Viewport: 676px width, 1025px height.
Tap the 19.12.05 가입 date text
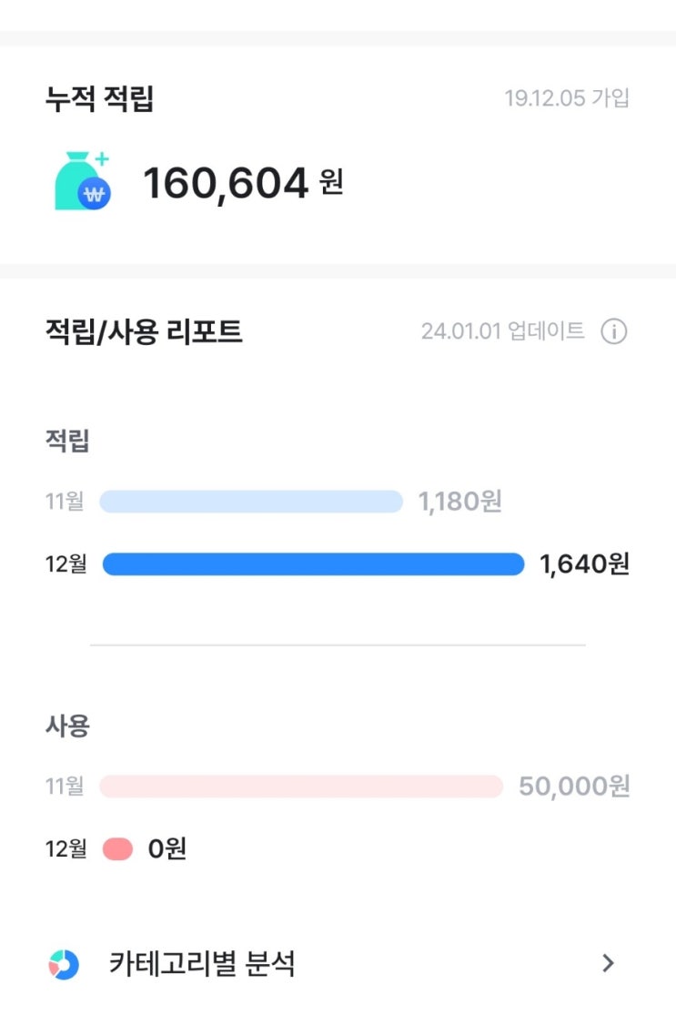point(567,98)
